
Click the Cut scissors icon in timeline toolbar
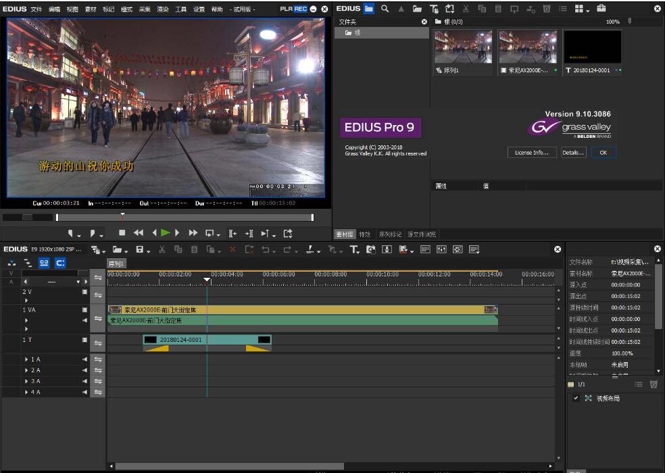(x=162, y=249)
